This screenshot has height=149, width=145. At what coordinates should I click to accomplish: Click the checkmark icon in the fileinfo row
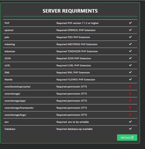point(130,79)
